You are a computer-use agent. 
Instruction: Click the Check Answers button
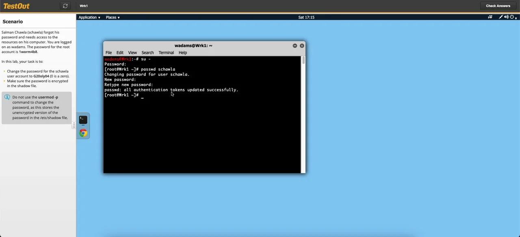pyautogui.click(x=498, y=6)
